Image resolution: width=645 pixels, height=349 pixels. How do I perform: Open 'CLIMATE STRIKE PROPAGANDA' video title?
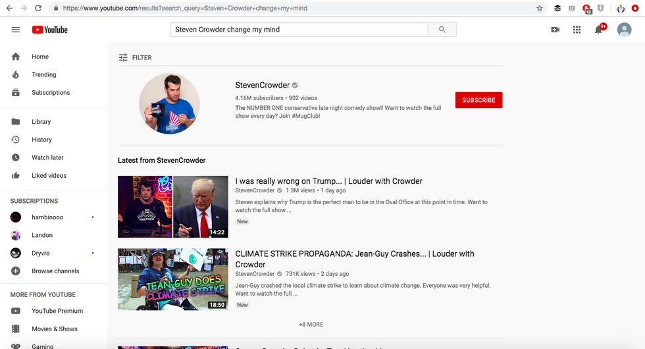point(355,259)
